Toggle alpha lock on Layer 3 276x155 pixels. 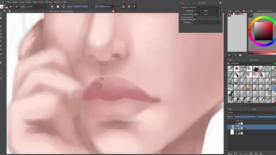241,128
